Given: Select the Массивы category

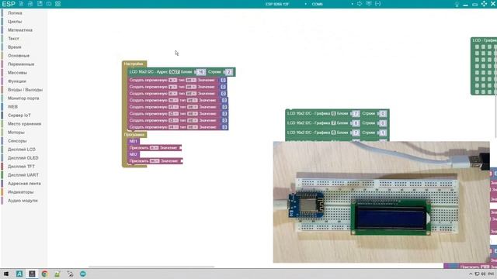Looking at the screenshot, I should (x=17, y=73).
